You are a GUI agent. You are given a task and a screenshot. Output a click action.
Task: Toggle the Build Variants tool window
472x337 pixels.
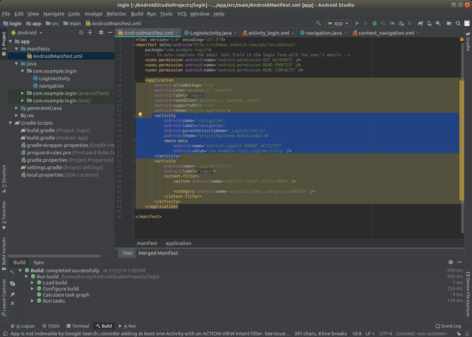(x=4, y=254)
